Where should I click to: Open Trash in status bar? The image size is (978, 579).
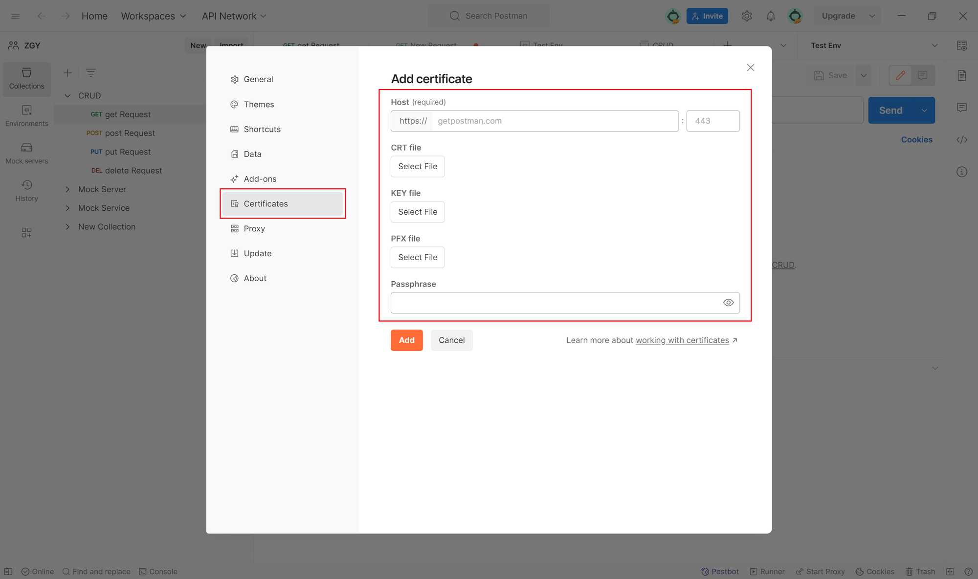[x=920, y=572]
